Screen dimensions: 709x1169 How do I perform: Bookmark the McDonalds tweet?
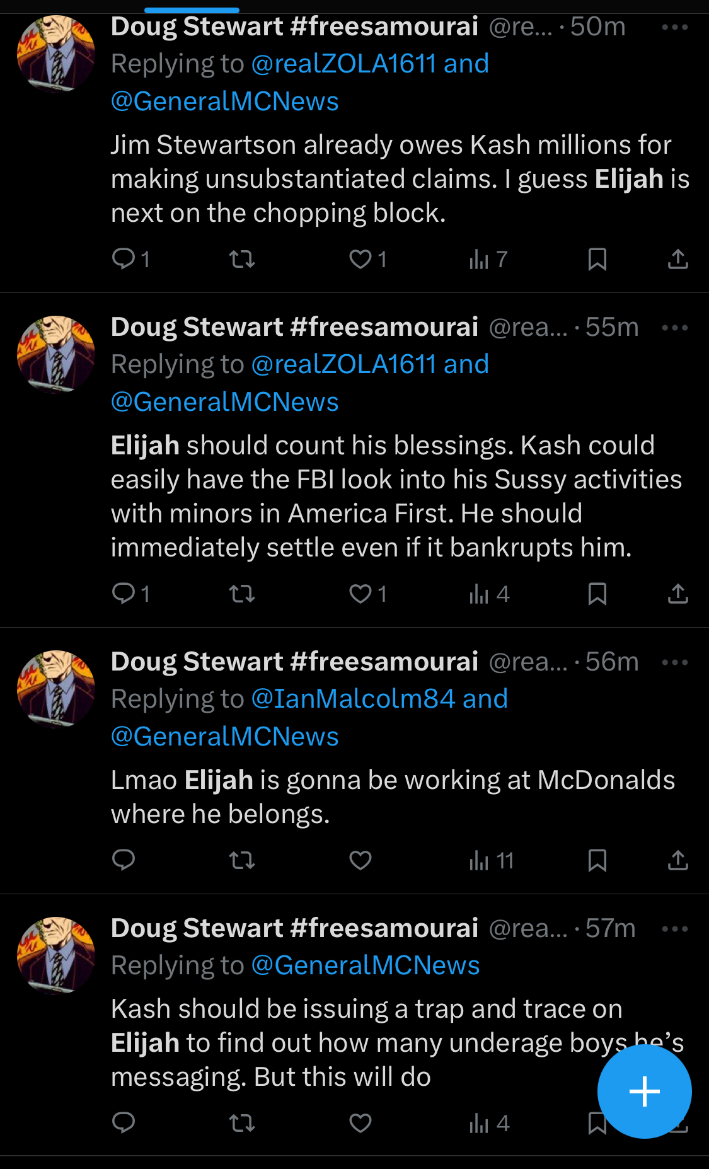coord(597,860)
